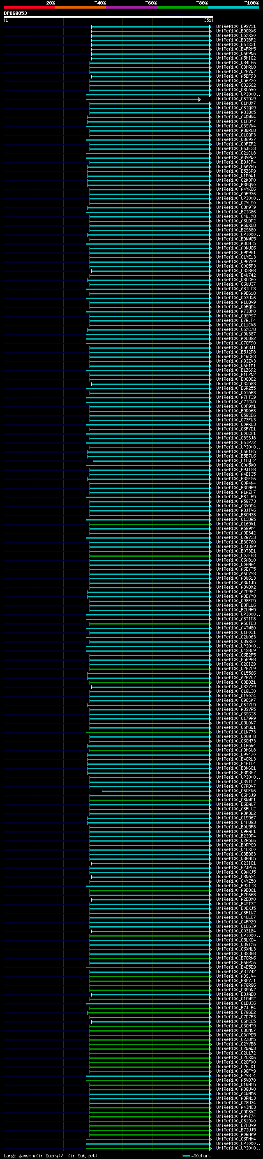Open hit UniRef100_O82662
The height and width of the screenshot is (1159, 263).
click(x=236, y=85)
